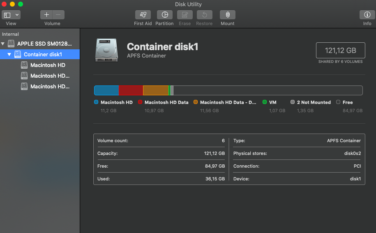Click the Disk Utility window title

188,4
